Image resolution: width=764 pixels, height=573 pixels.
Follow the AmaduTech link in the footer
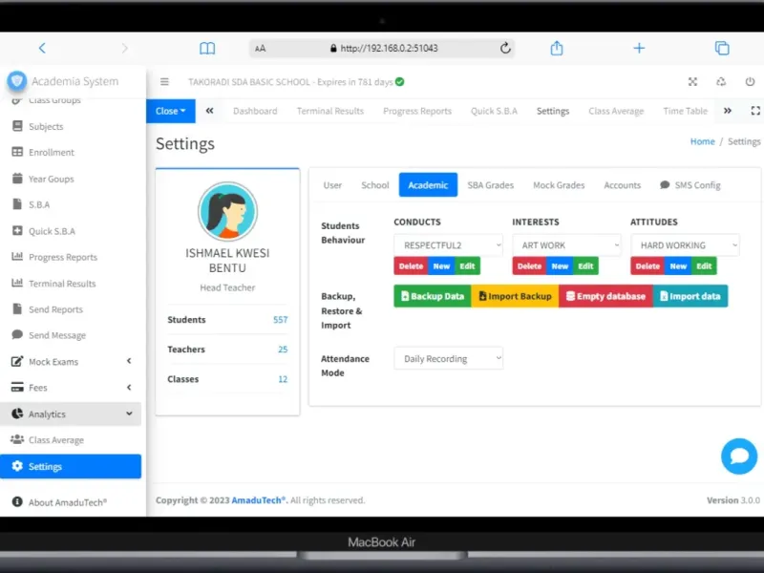click(258, 500)
